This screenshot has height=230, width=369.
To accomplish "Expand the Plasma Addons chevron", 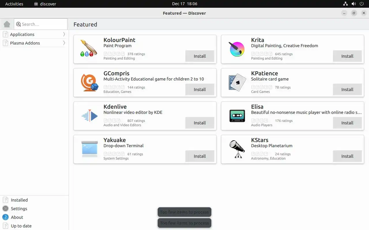I will (64, 43).
